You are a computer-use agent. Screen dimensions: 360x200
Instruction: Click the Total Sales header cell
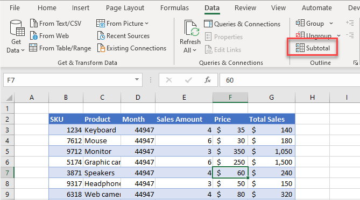click(x=271, y=119)
